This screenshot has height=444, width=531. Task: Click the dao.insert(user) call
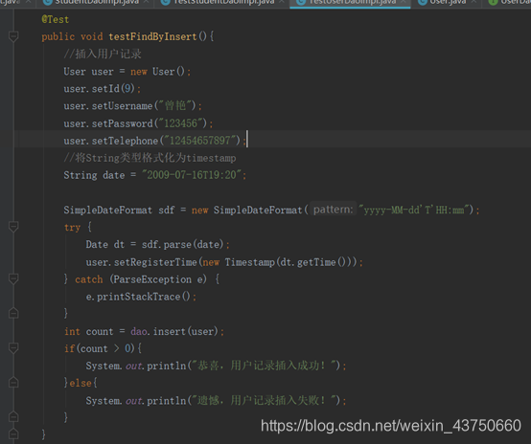click(x=174, y=331)
